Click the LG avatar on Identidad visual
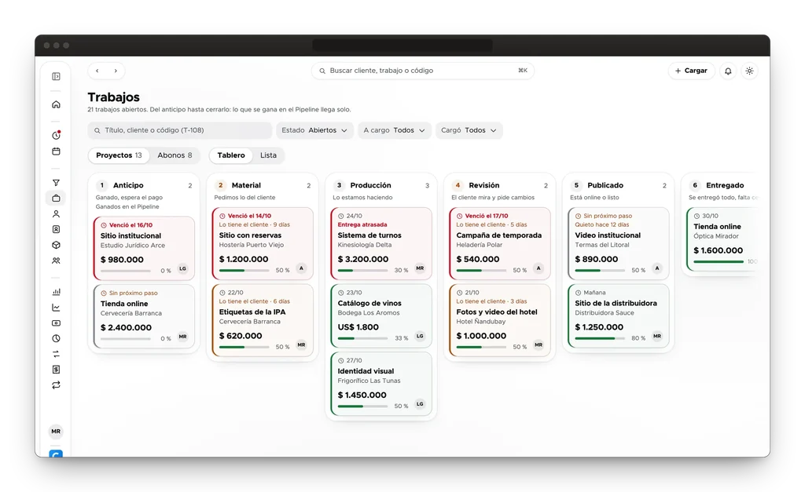The width and height of the screenshot is (805, 492). [420, 404]
